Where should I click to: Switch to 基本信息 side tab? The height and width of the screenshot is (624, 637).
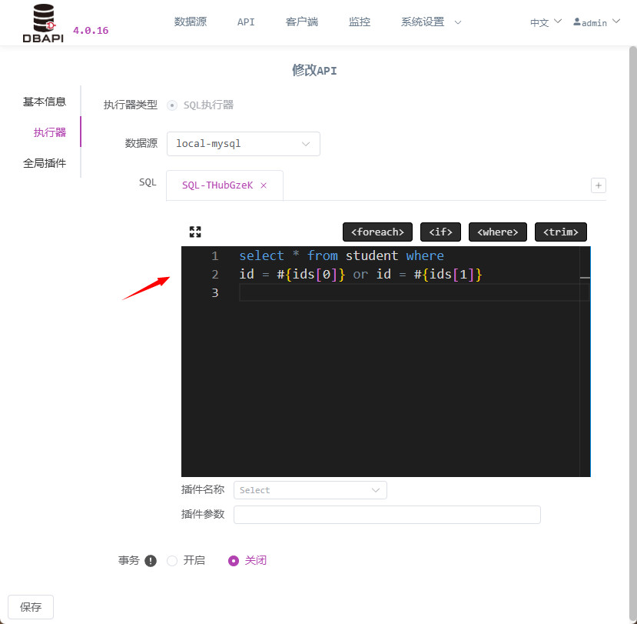coord(45,102)
